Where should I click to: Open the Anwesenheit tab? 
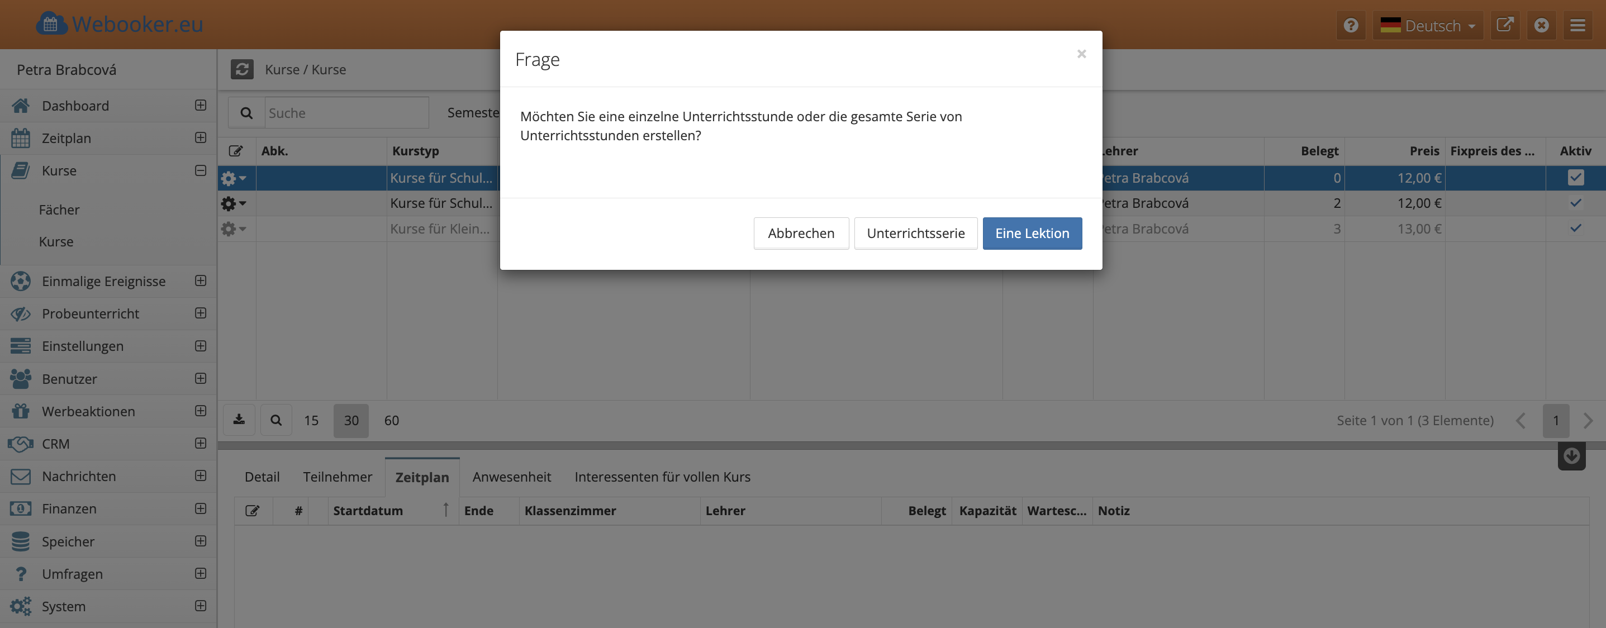pos(511,477)
